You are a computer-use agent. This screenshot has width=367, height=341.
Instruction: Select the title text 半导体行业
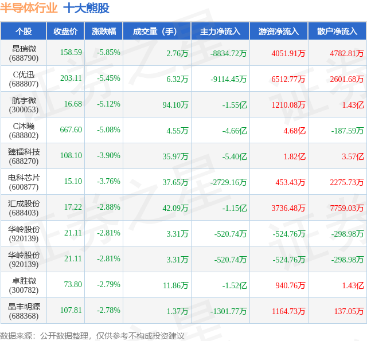coord(29,8)
